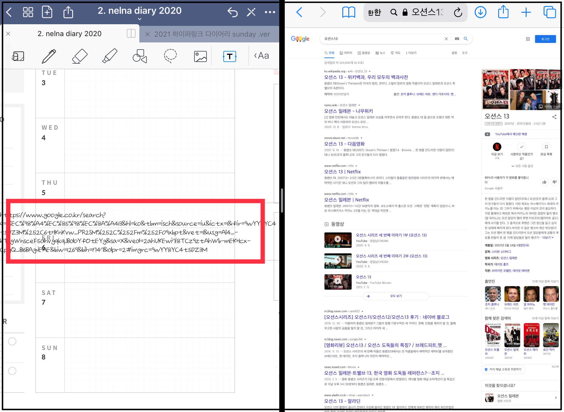564x412 pixels.
Task: Select the Highlighter tool
Action: tap(110, 56)
